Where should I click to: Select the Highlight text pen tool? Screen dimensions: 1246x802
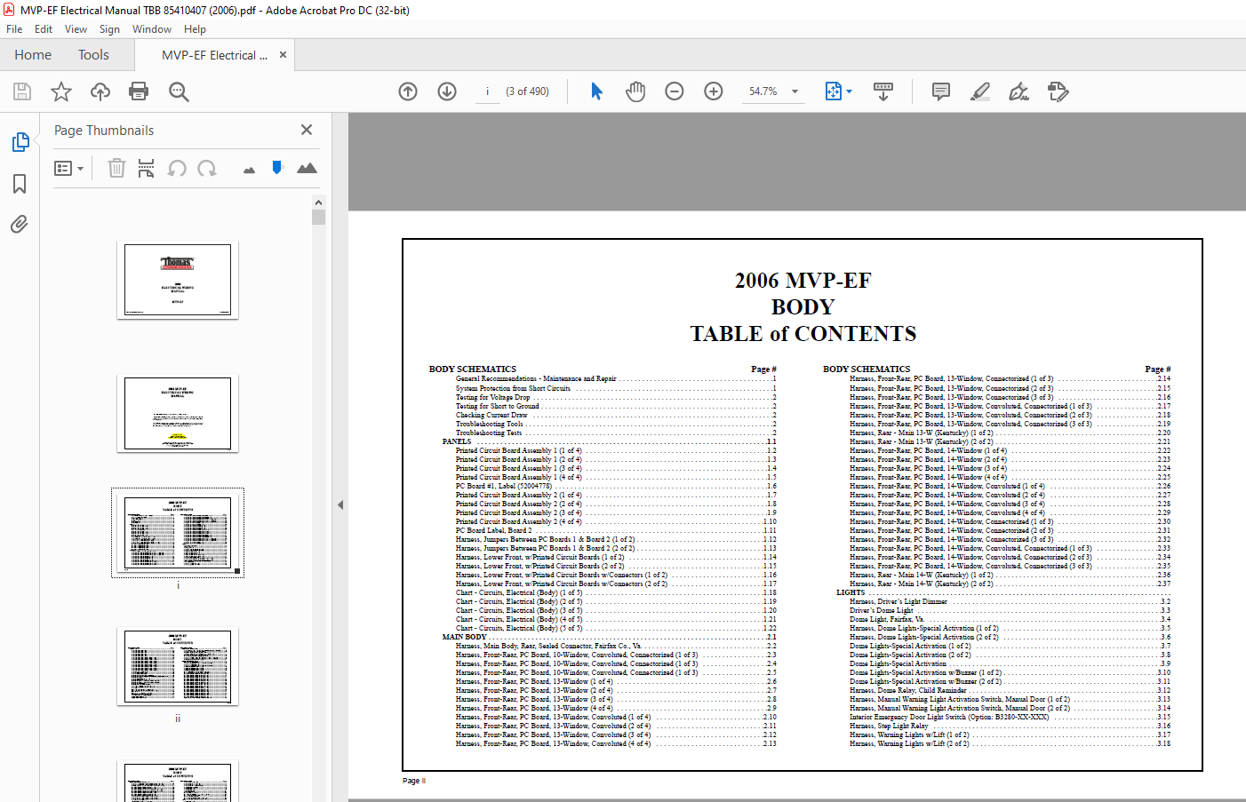(979, 91)
